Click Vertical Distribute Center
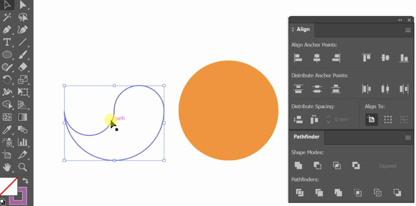This screenshot has width=416, height=206. (x=317, y=89)
